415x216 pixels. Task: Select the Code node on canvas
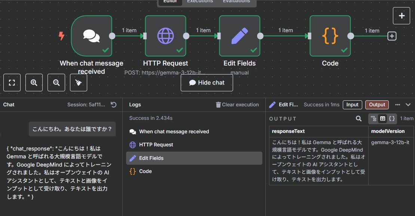point(330,36)
